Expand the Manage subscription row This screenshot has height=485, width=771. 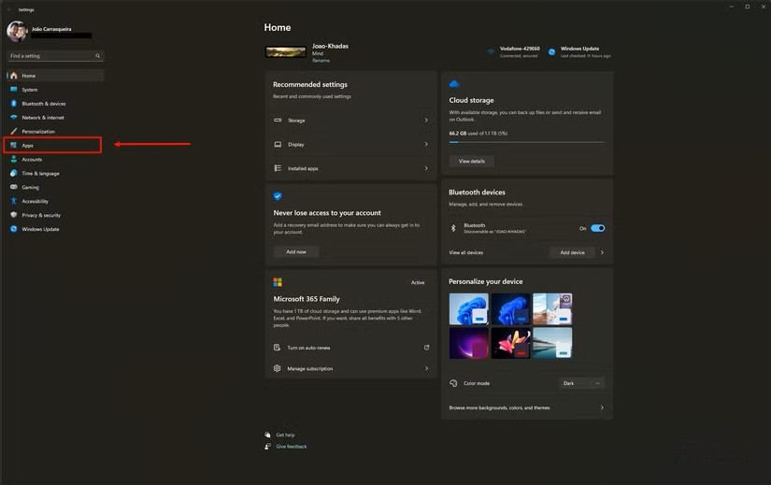tap(350, 368)
